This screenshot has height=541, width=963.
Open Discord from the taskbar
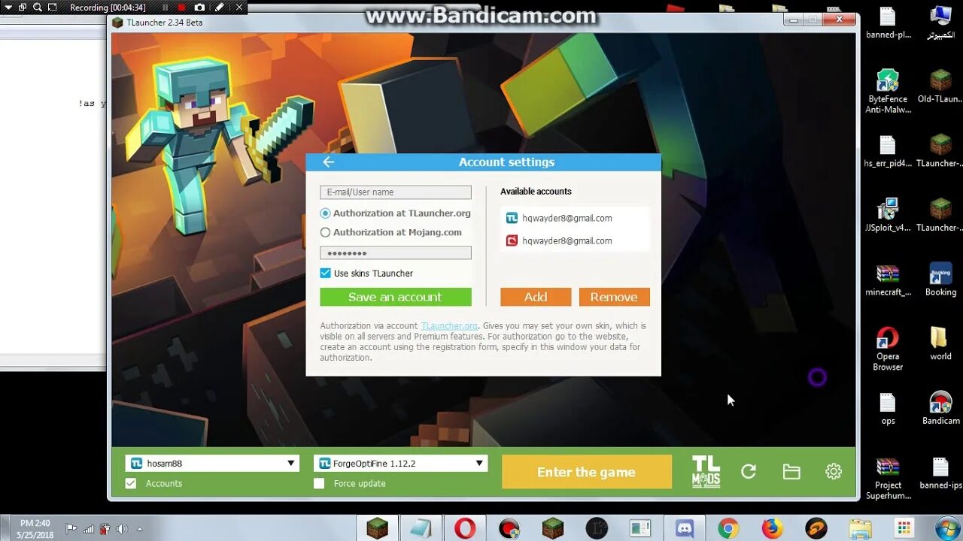tap(685, 528)
